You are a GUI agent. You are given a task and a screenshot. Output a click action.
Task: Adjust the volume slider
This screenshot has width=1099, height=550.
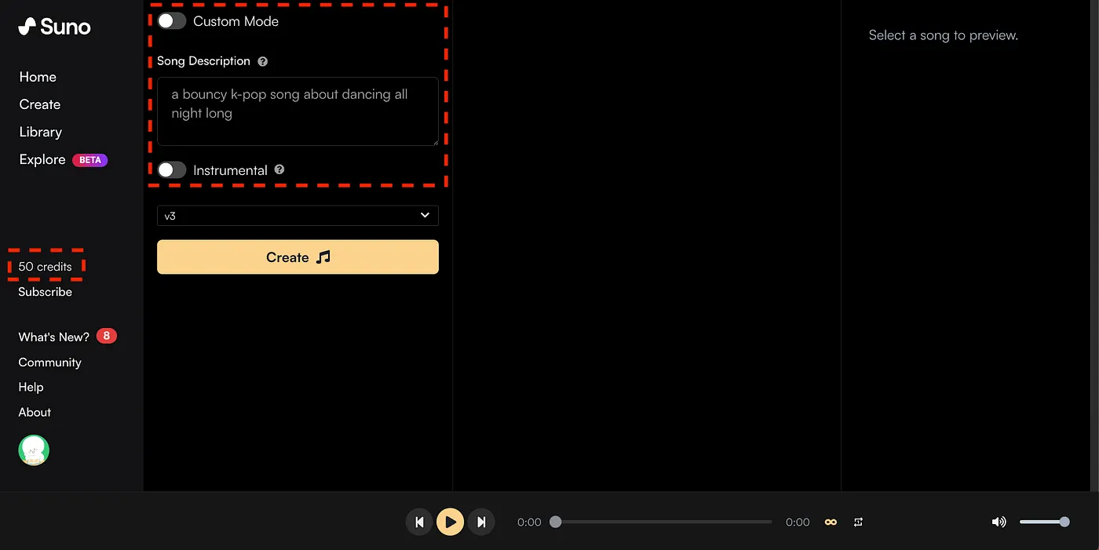(1044, 522)
